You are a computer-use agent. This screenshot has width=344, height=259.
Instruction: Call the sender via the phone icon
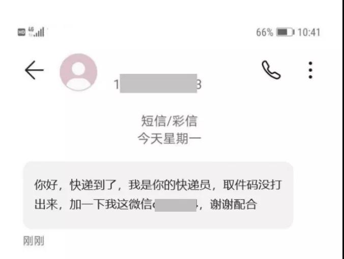271,70
